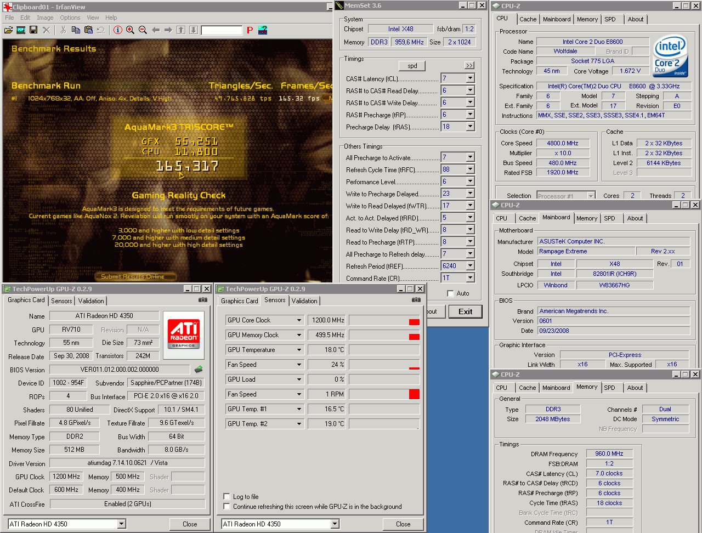Click the Save floppy disk icon

click(33, 30)
